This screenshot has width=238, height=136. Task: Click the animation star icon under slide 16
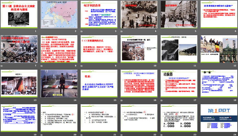pyautogui.click(x=122, y=100)
